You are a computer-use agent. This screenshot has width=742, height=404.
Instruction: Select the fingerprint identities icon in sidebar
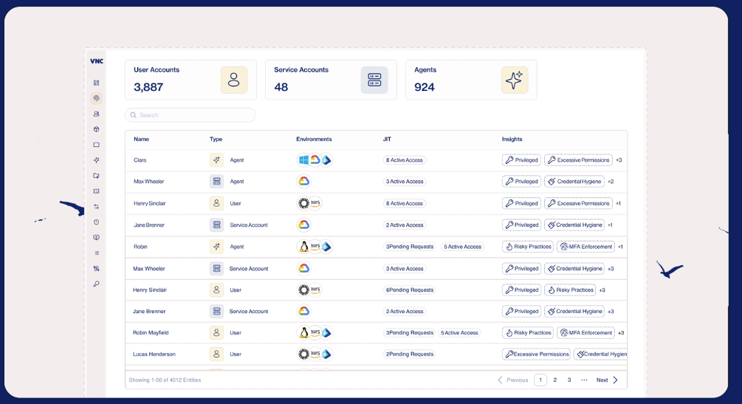coord(97,98)
